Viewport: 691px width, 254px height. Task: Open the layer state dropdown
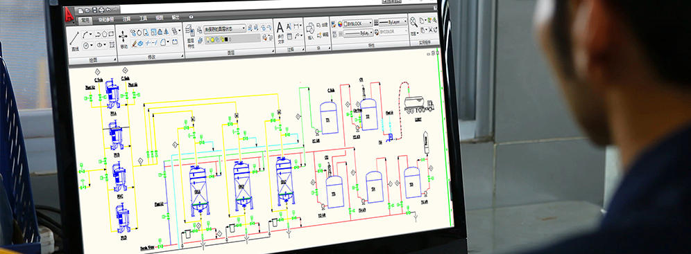[224, 28]
